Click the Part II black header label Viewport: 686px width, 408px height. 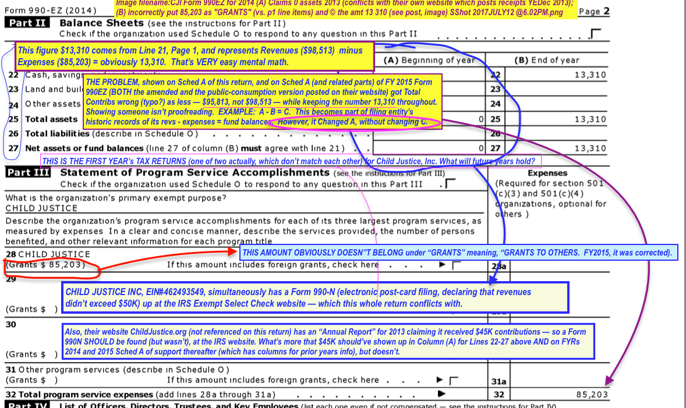(27, 23)
